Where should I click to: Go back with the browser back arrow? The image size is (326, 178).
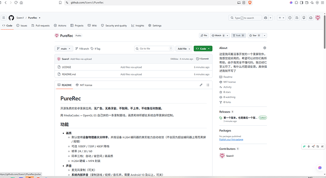tap(6, 3)
